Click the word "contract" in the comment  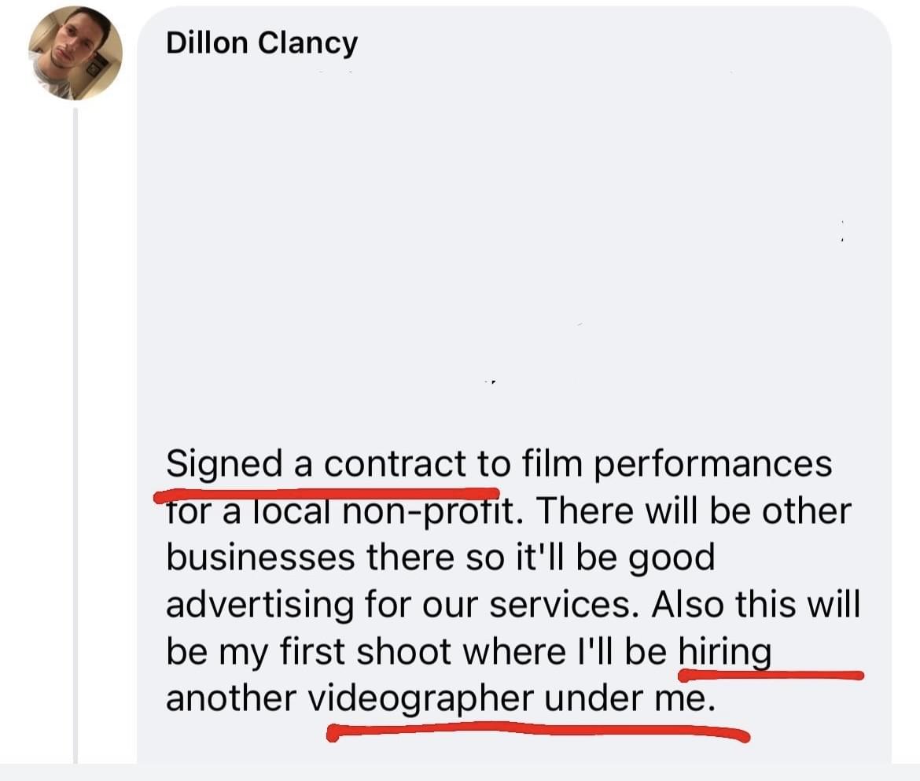pyautogui.click(x=395, y=464)
